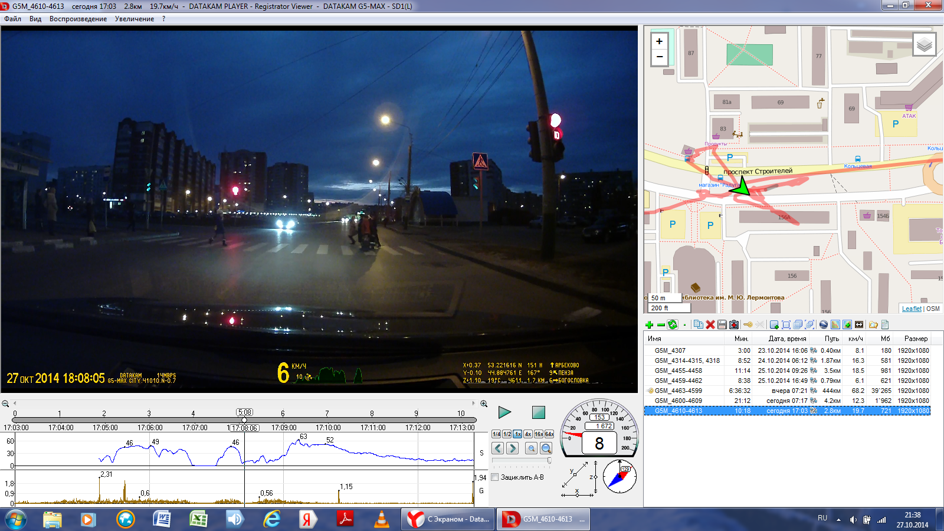
Task: Open the map layers selector icon
Action: coord(924,45)
